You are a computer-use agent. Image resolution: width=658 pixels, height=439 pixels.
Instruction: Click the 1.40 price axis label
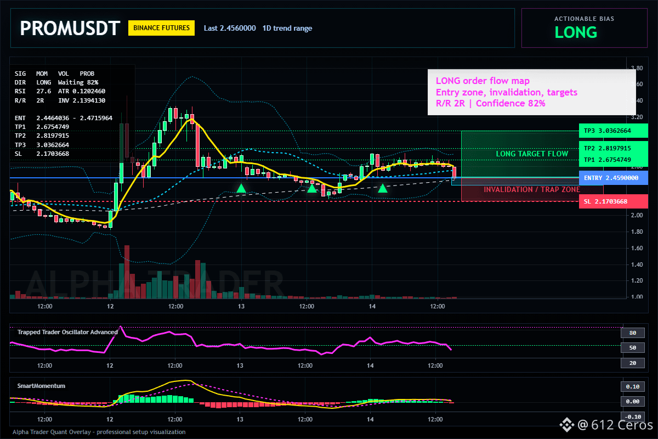point(636,264)
